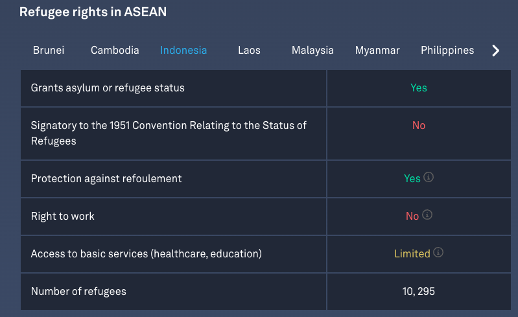Click the Right to work label
The height and width of the screenshot is (317, 518).
[63, 217]
